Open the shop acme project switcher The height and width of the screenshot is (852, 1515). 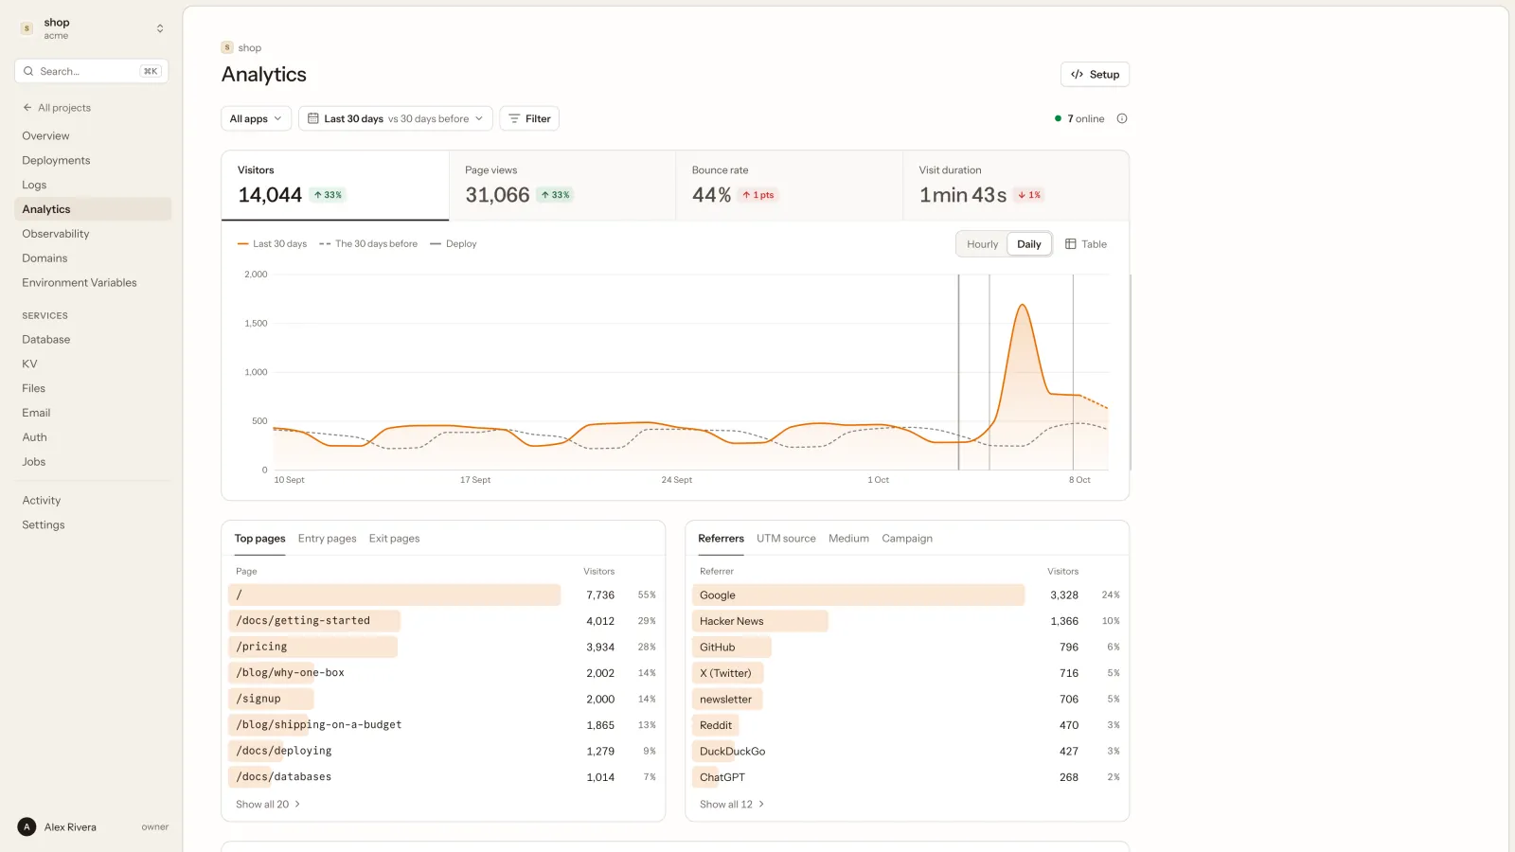[x=92, y=28]
